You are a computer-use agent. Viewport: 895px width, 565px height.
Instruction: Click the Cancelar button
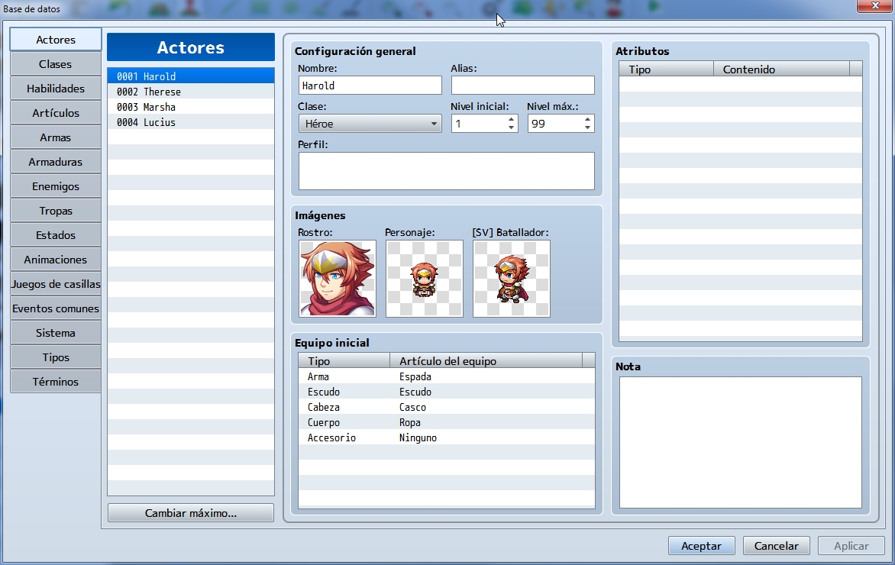[x=776, y=545]
